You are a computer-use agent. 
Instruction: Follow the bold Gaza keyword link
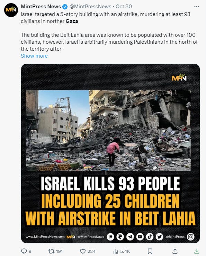72,21
